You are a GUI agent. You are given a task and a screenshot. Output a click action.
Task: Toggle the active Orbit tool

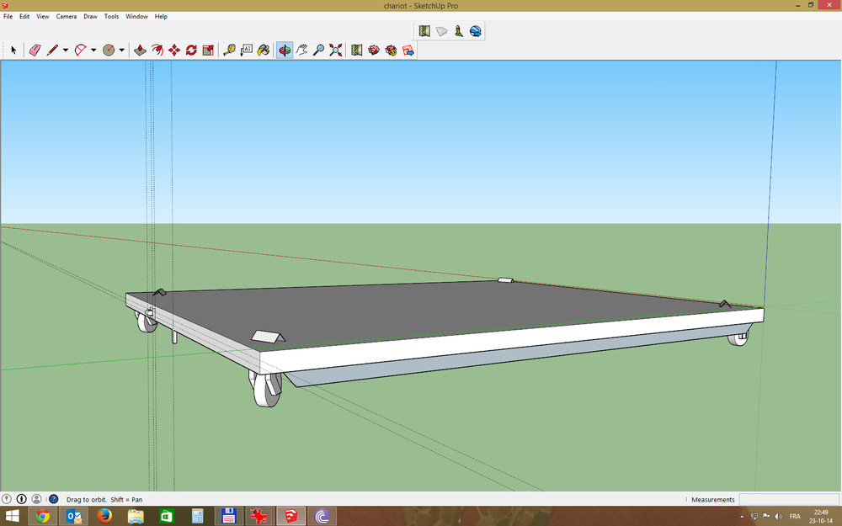(x=285, y=50)
